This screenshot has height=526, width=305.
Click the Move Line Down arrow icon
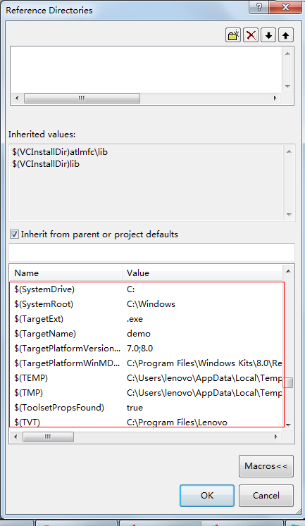(268, 35)
